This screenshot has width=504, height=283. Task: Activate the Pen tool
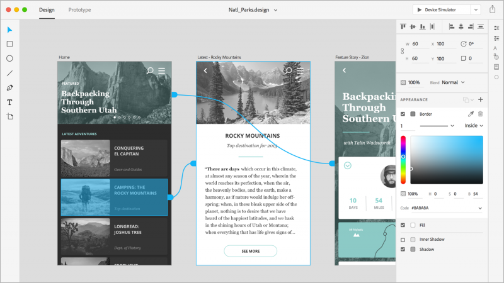point(9,87)
